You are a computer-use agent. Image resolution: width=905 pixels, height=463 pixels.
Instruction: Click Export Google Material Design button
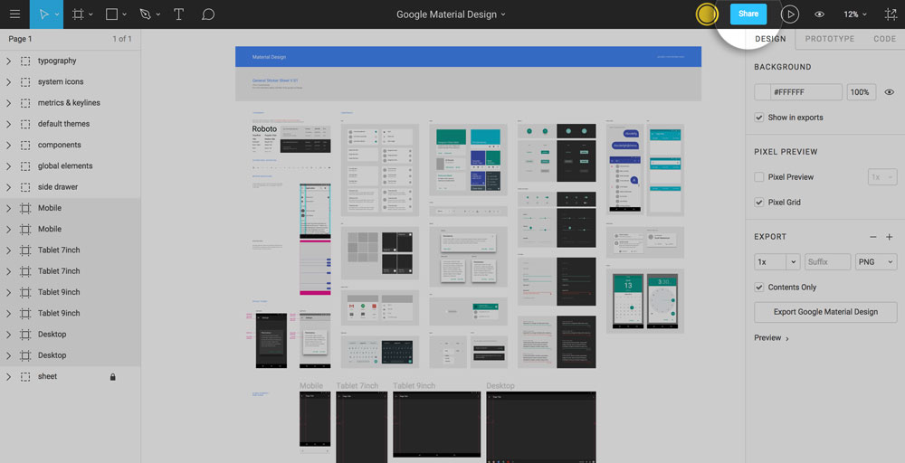825,312
